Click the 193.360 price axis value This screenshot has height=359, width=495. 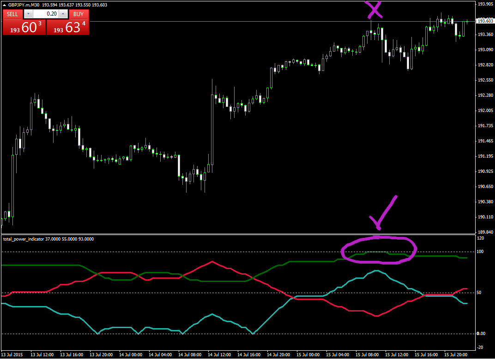(485, 35)
